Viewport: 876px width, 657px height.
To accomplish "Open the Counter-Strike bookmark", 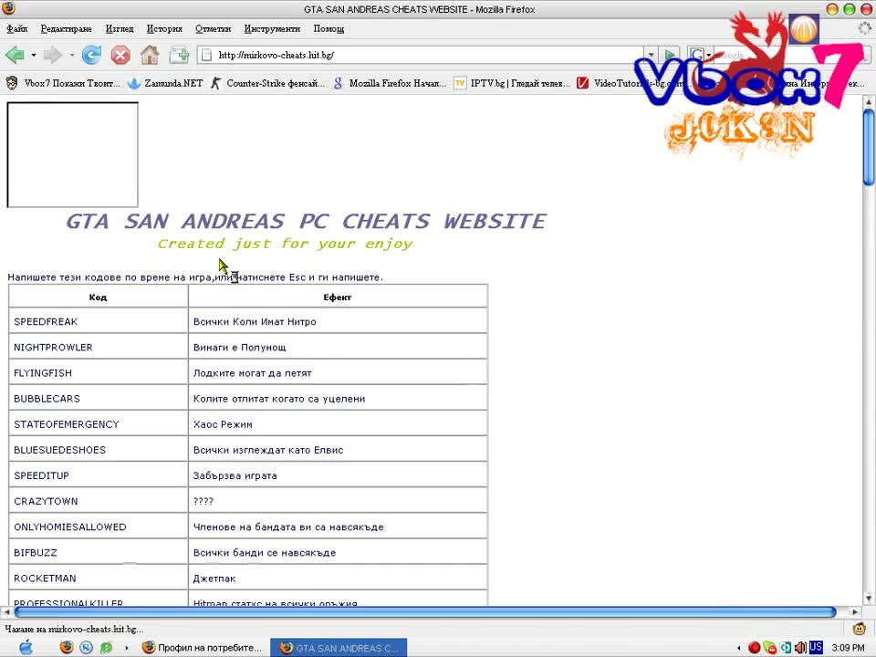I will click(x=267, y=83).
